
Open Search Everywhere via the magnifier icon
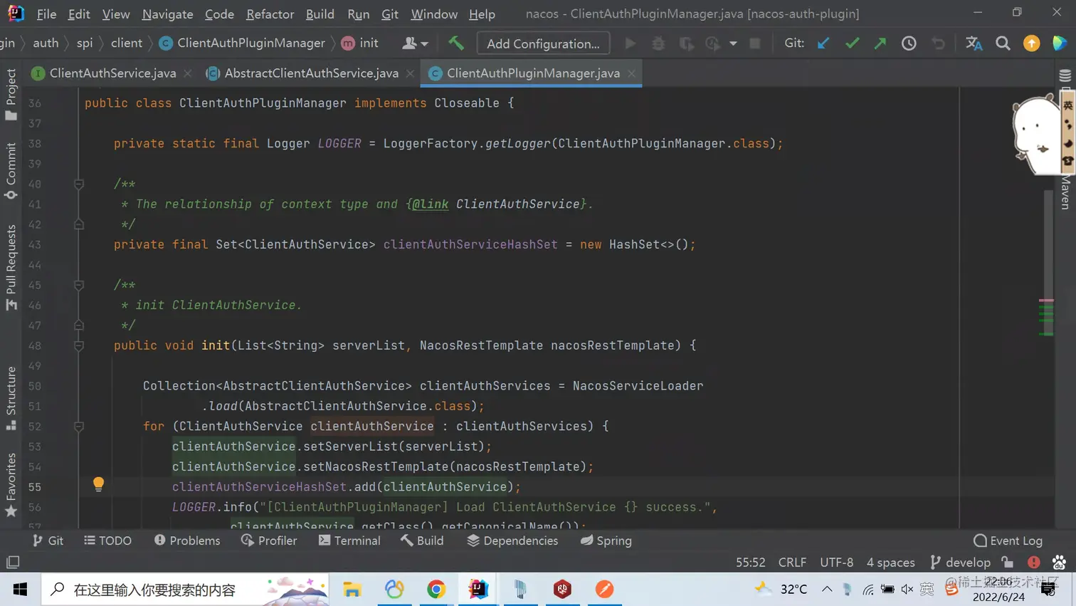click(1003, 43)
